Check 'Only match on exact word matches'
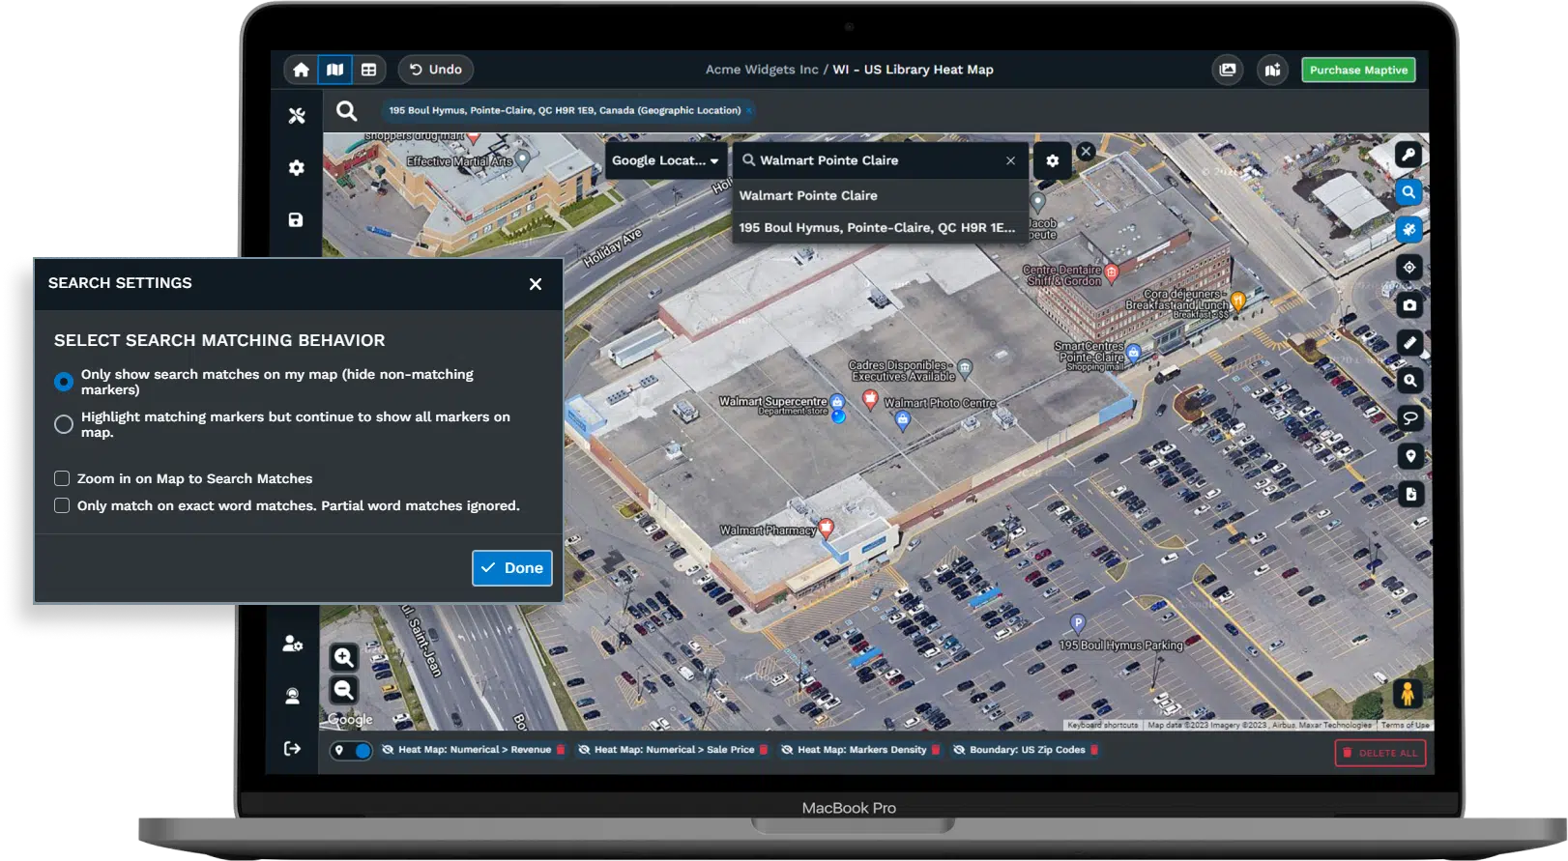This screenshot has height=861, width=1568. (62, 505)
